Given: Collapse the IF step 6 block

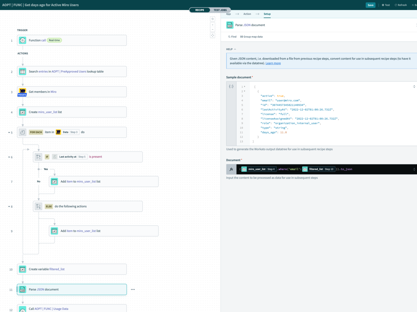Looking at the screenshot, I should point(9,157).
